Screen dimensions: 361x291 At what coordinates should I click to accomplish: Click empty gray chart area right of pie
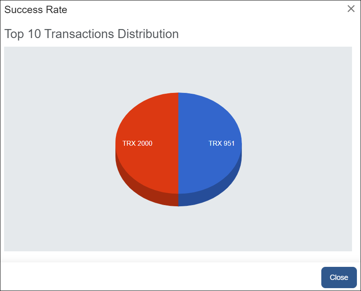[x=299, y=147]
